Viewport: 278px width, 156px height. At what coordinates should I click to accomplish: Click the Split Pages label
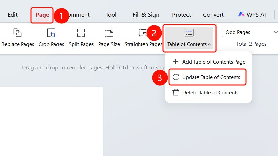tap(81, 44)
